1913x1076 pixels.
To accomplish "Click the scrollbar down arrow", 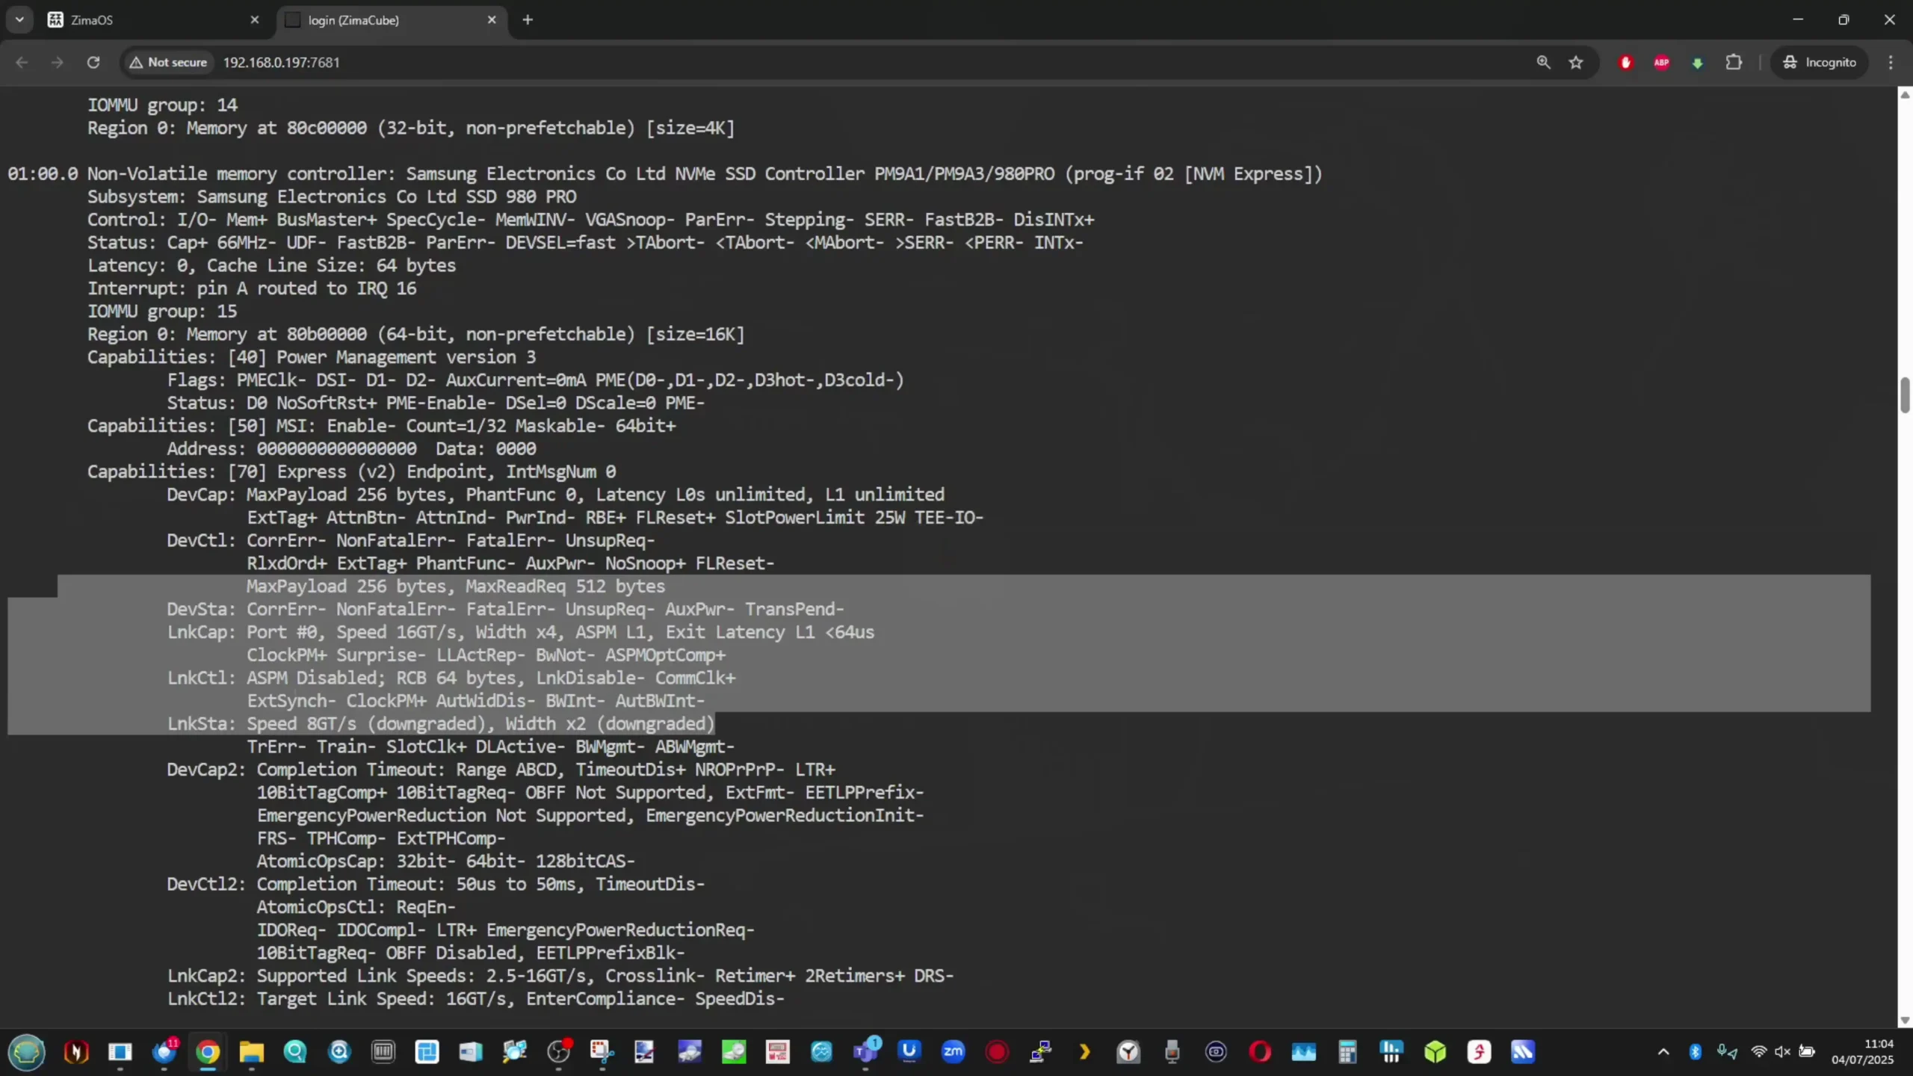I will pos(1905,1020).
